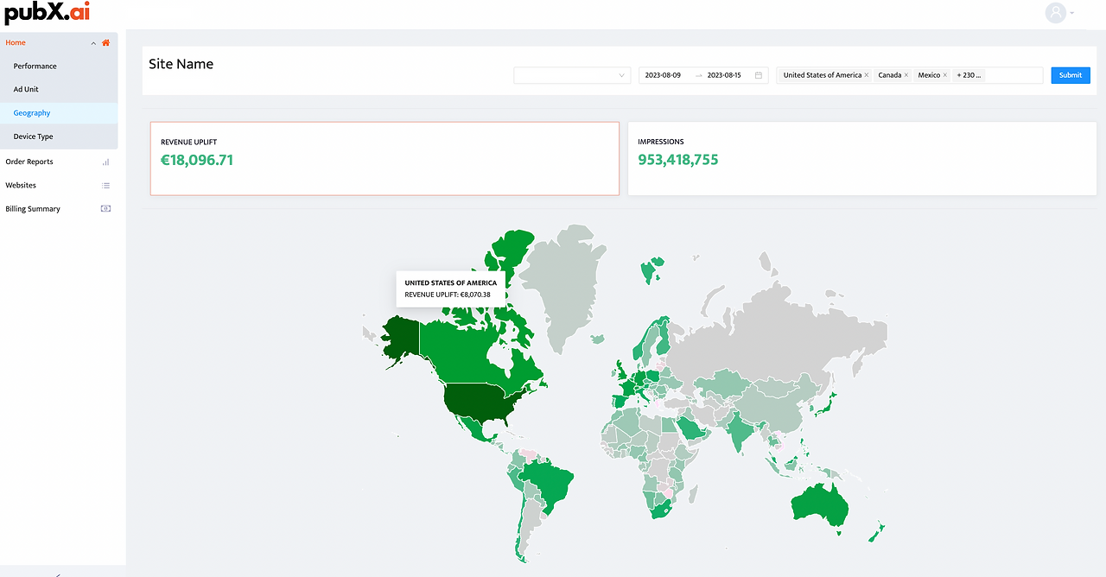Remove the Mexico country tag

(945, 75)
